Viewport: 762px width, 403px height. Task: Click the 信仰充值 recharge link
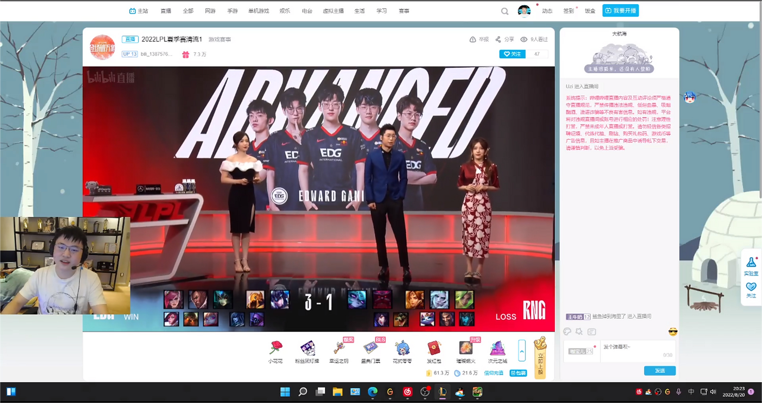493,373
